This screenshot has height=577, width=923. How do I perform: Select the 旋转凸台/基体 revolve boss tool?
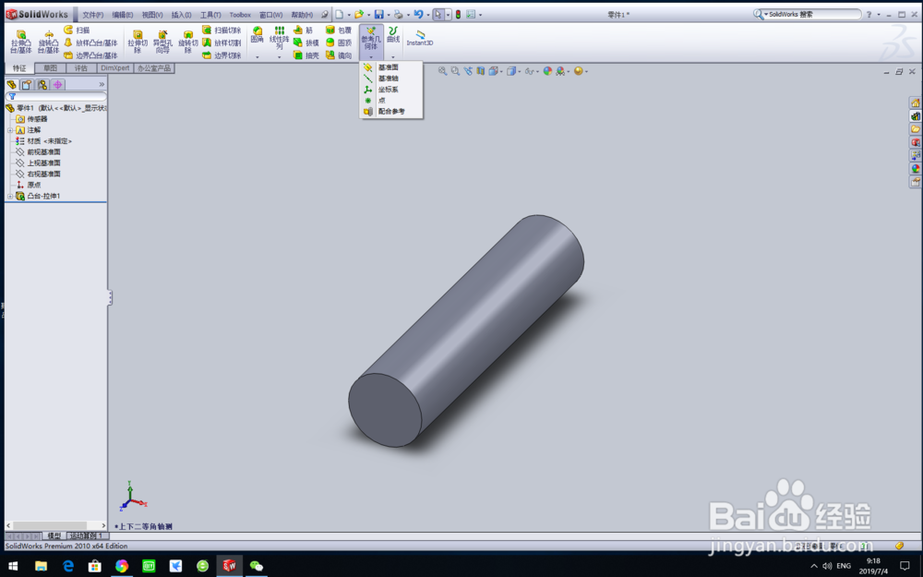pyautogui.click(x=48, y=42)
